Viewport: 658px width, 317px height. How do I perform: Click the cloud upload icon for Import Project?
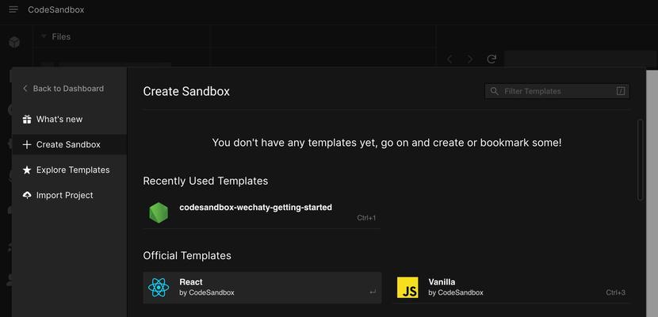tap(27, 195)
